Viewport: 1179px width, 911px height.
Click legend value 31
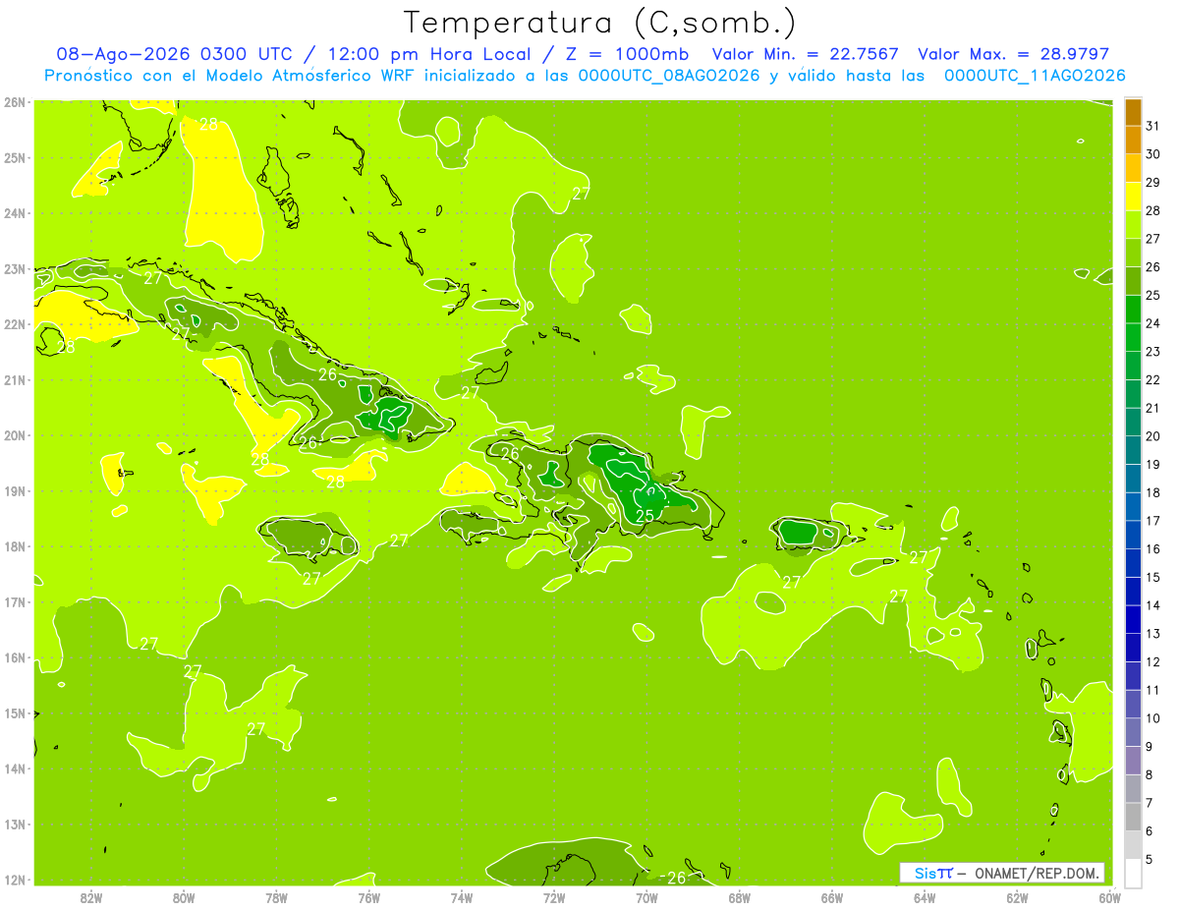pyautogui.click(x=1152, y=127)
